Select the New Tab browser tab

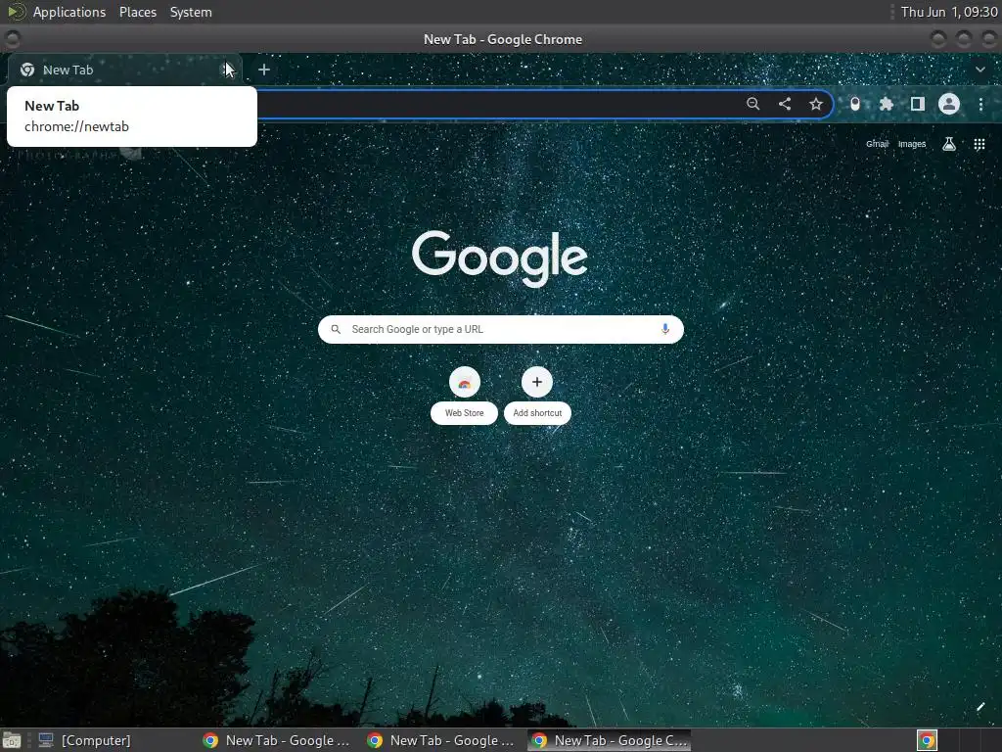[124, 70]
